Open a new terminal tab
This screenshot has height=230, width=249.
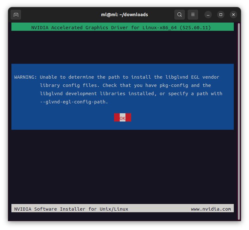(16, 15)
